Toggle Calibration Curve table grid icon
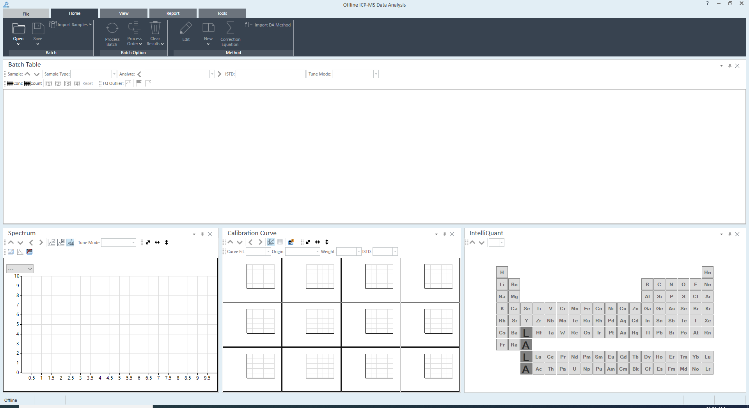The height and width of the screenshot is (408, 749). coord(280,242)
